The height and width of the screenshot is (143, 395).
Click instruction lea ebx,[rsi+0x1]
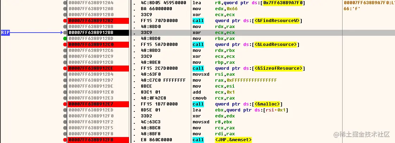[x=240, y=110]
